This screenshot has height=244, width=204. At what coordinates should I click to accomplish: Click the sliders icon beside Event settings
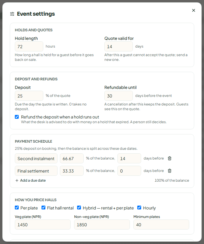(12, 14)
